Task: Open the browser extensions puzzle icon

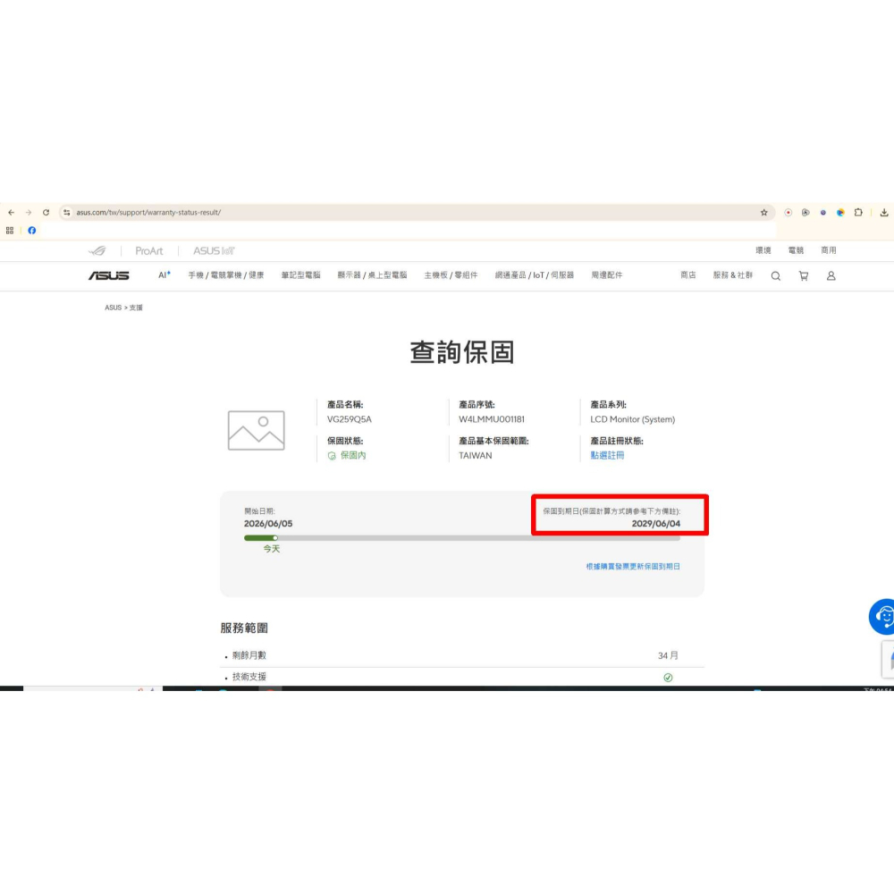Action: pos(858,212)
